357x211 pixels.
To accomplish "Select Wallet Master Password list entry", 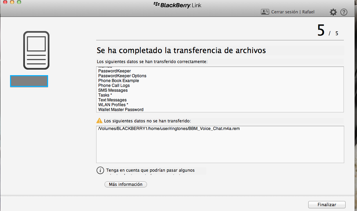I will pyautogui.click(x=121, y=110).
